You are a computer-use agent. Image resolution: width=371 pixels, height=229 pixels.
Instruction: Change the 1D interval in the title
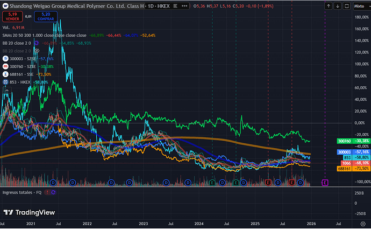tap(151, 6)
